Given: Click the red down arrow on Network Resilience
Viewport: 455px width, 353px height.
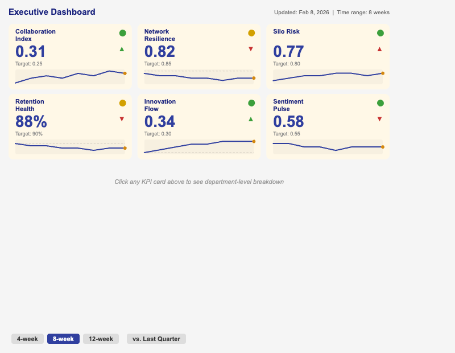Looking at the screenshot, I should [251, 49].
